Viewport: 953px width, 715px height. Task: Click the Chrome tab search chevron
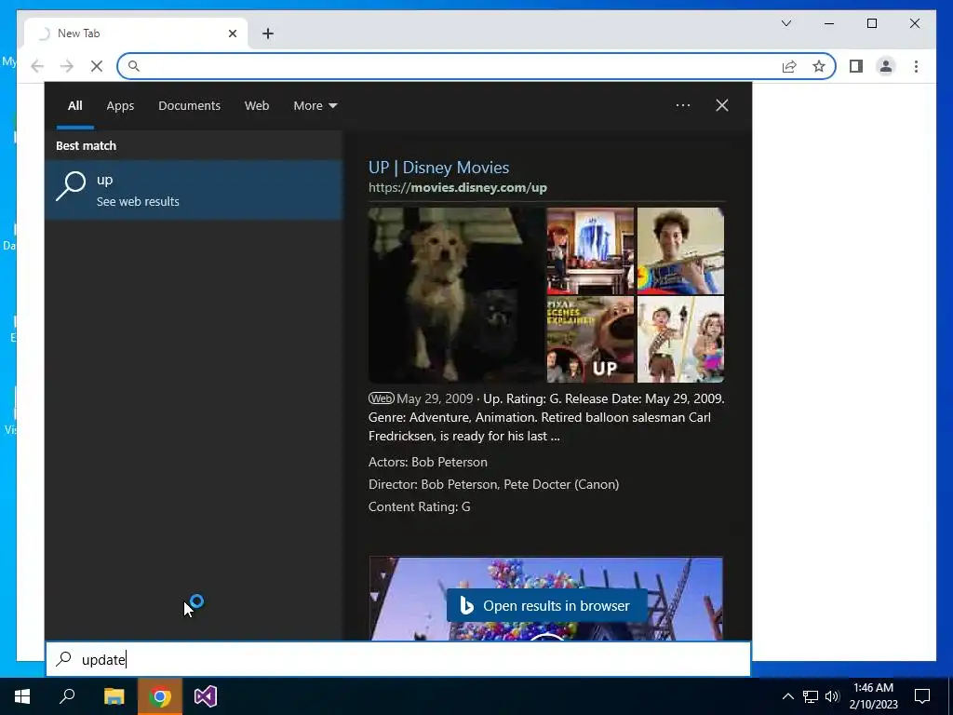[785, 23]
